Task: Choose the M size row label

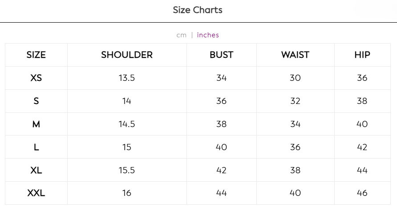Action: coord(36,124)
